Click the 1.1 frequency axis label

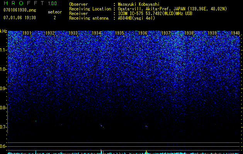(3, 50)
